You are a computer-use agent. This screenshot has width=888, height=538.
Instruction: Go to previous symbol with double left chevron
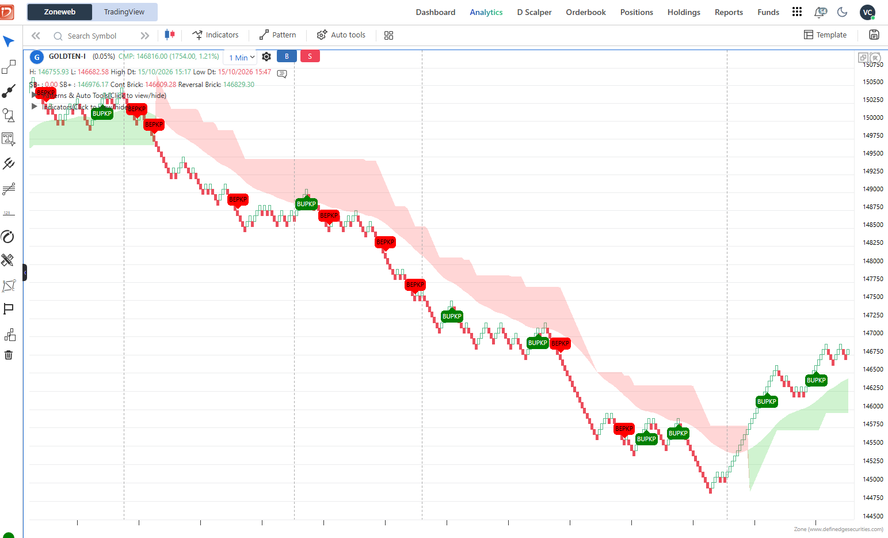(36, 36)
